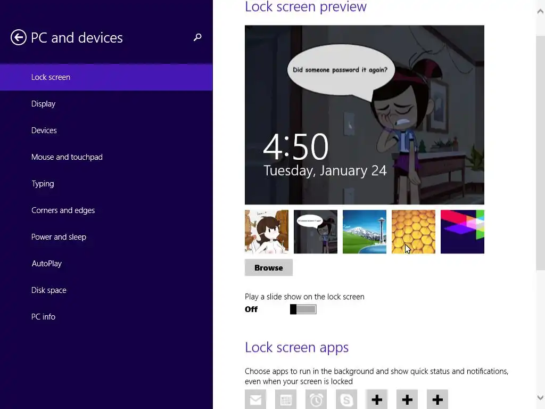Open the Typing settings page
This screenshot has width=545, height=409.
[106, 184]
